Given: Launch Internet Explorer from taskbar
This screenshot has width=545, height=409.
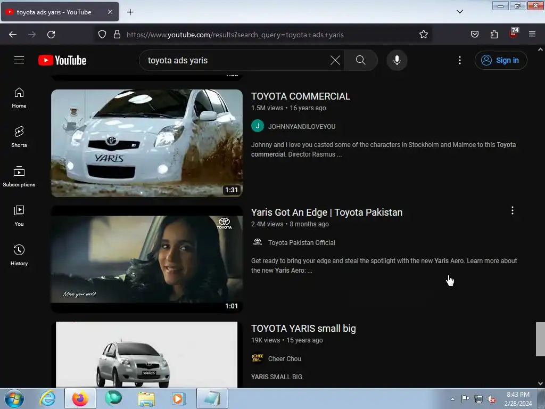Looking at the screenshot, I should tap(47, 398).
